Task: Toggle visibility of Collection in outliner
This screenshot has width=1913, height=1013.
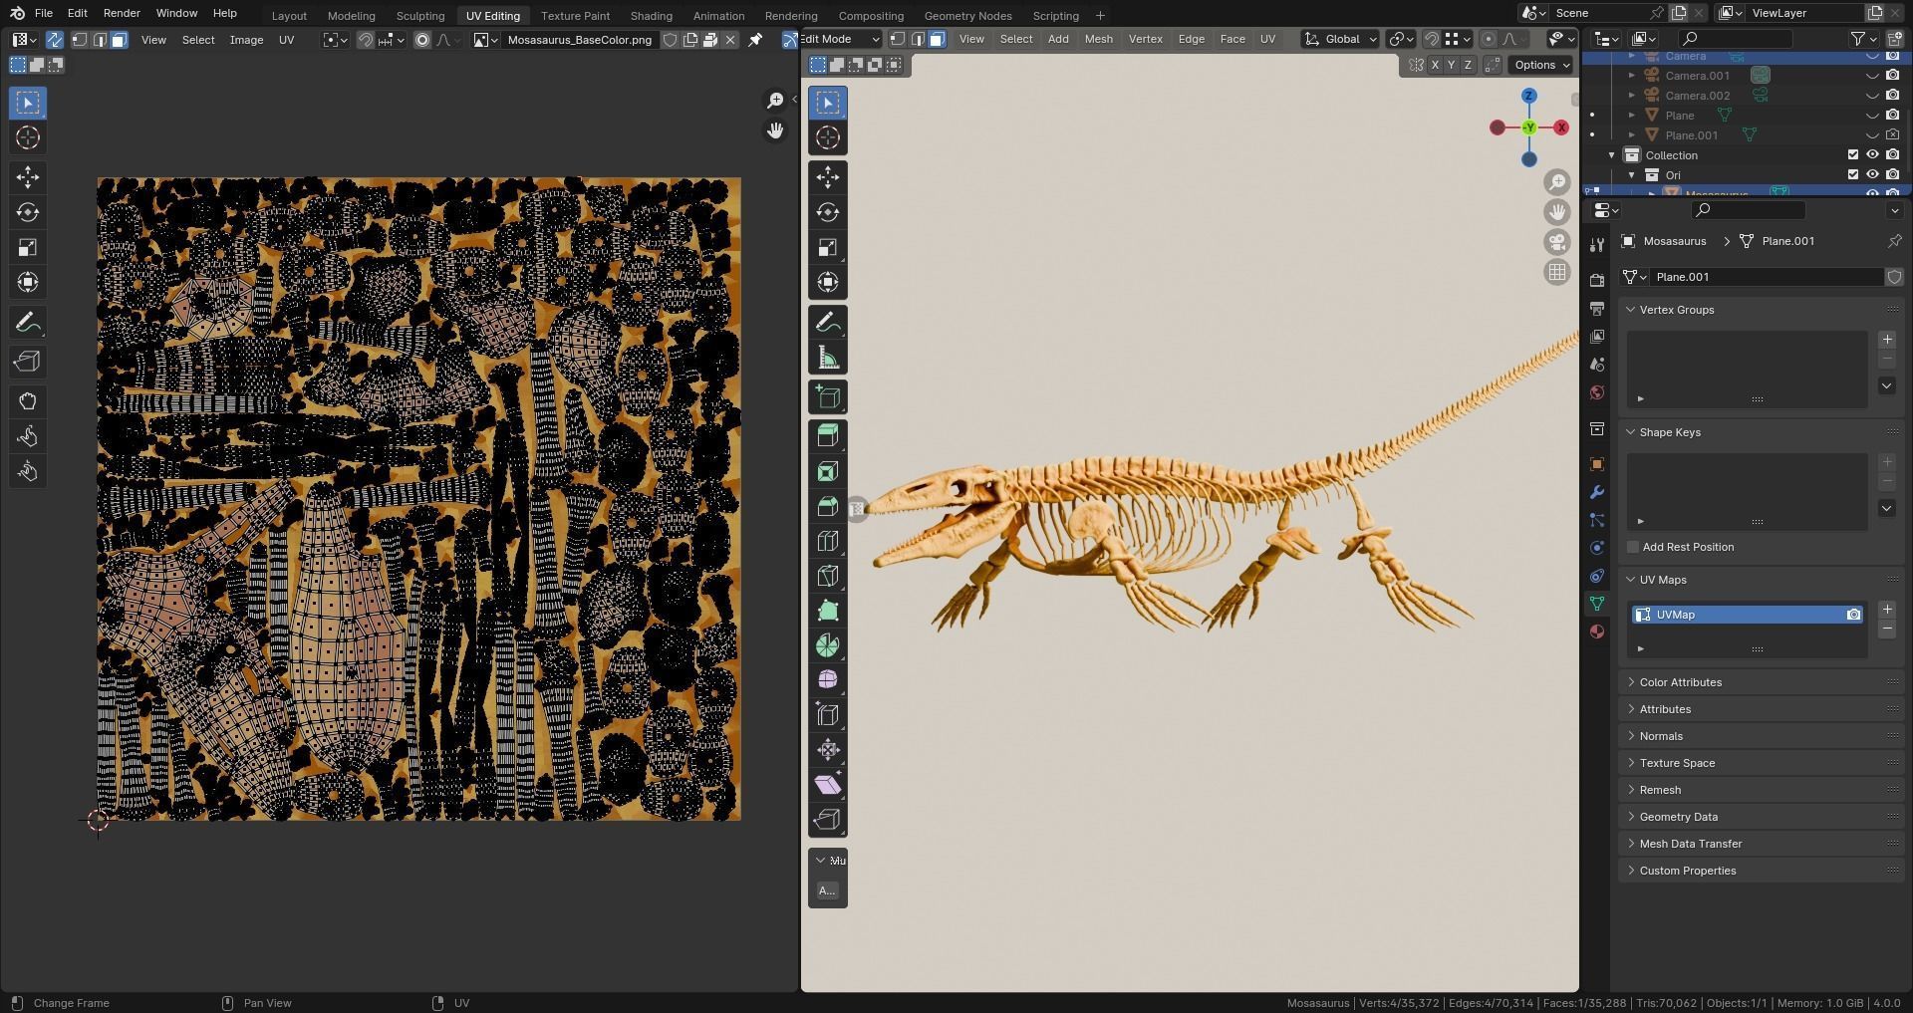Action: 1872,155
